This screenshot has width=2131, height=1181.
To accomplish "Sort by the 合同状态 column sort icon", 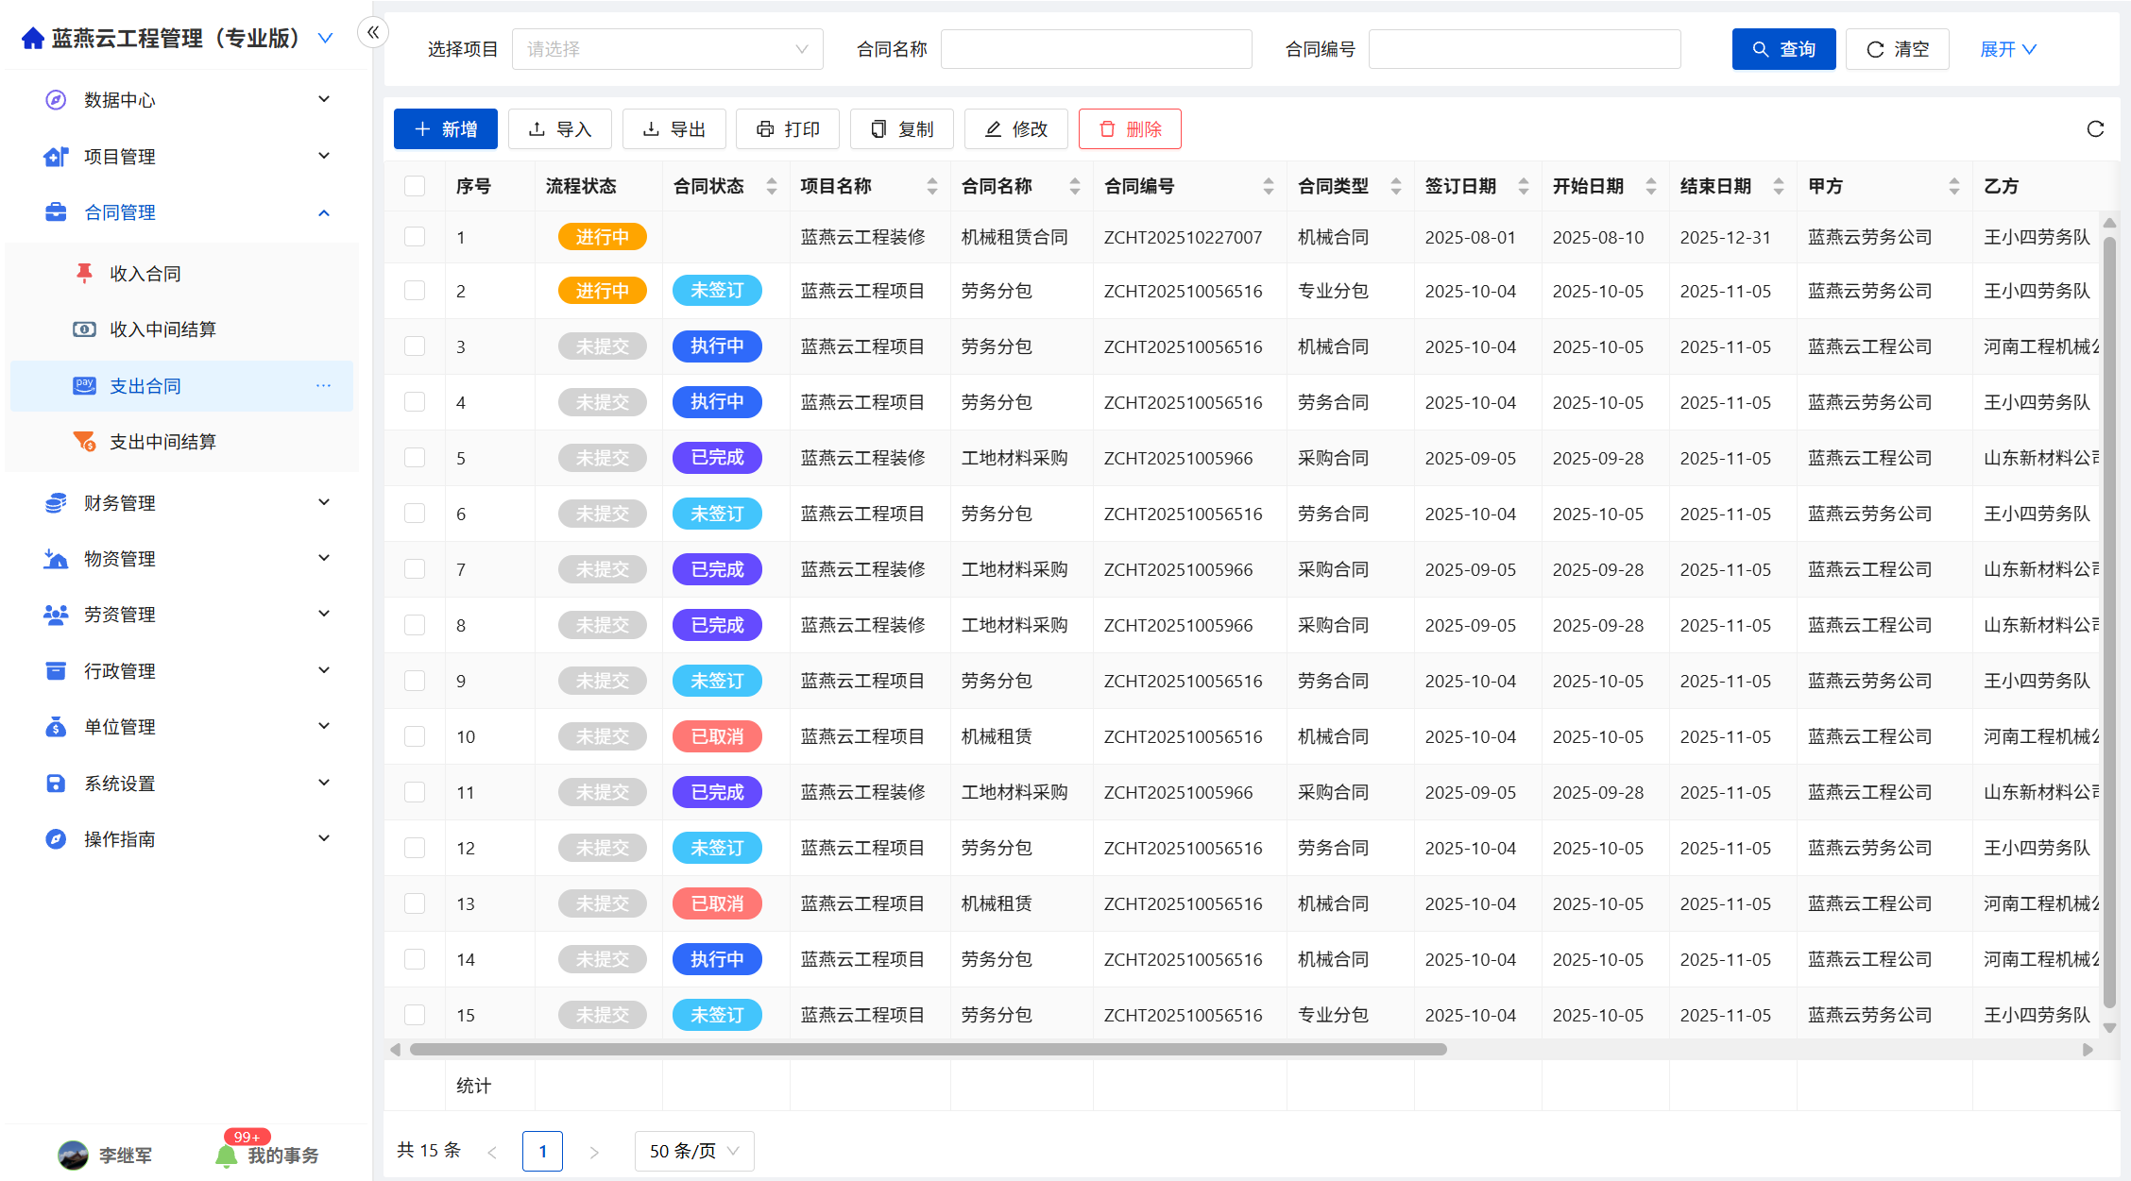I will 772,187.
